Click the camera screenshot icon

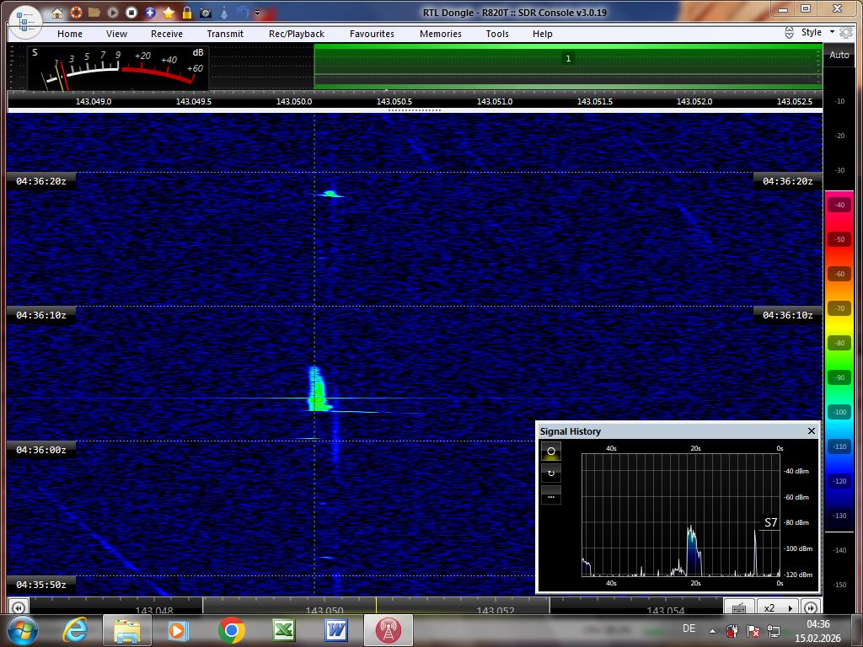[x=206, y=13]
